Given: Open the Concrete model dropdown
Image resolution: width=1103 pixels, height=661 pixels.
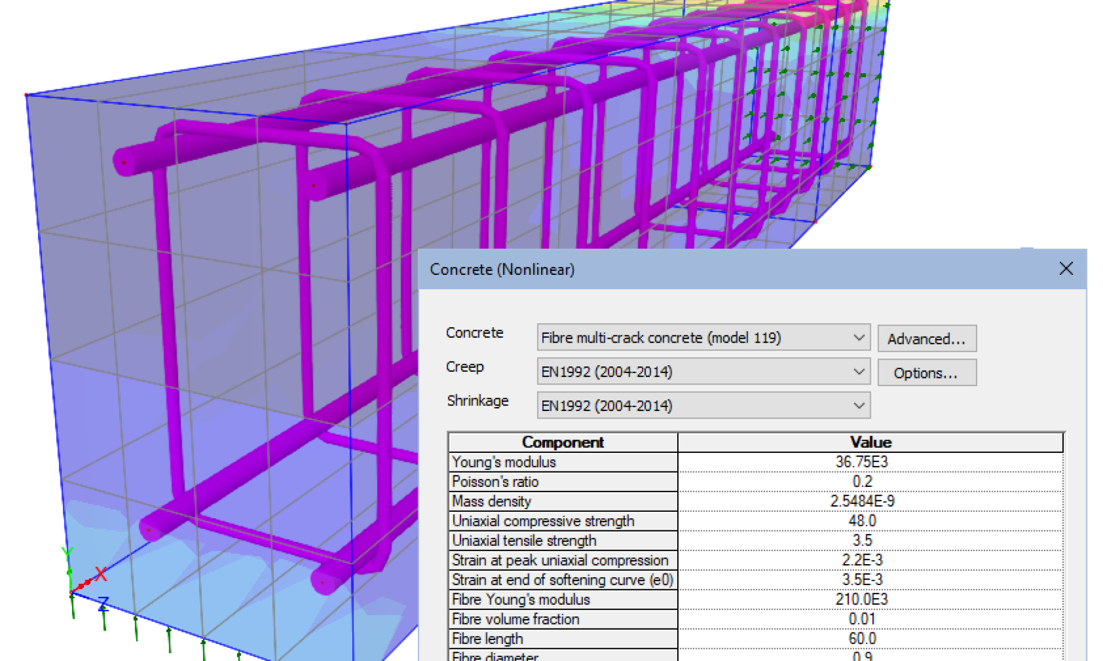Looking at the screenshot, I should coord(858,338).
